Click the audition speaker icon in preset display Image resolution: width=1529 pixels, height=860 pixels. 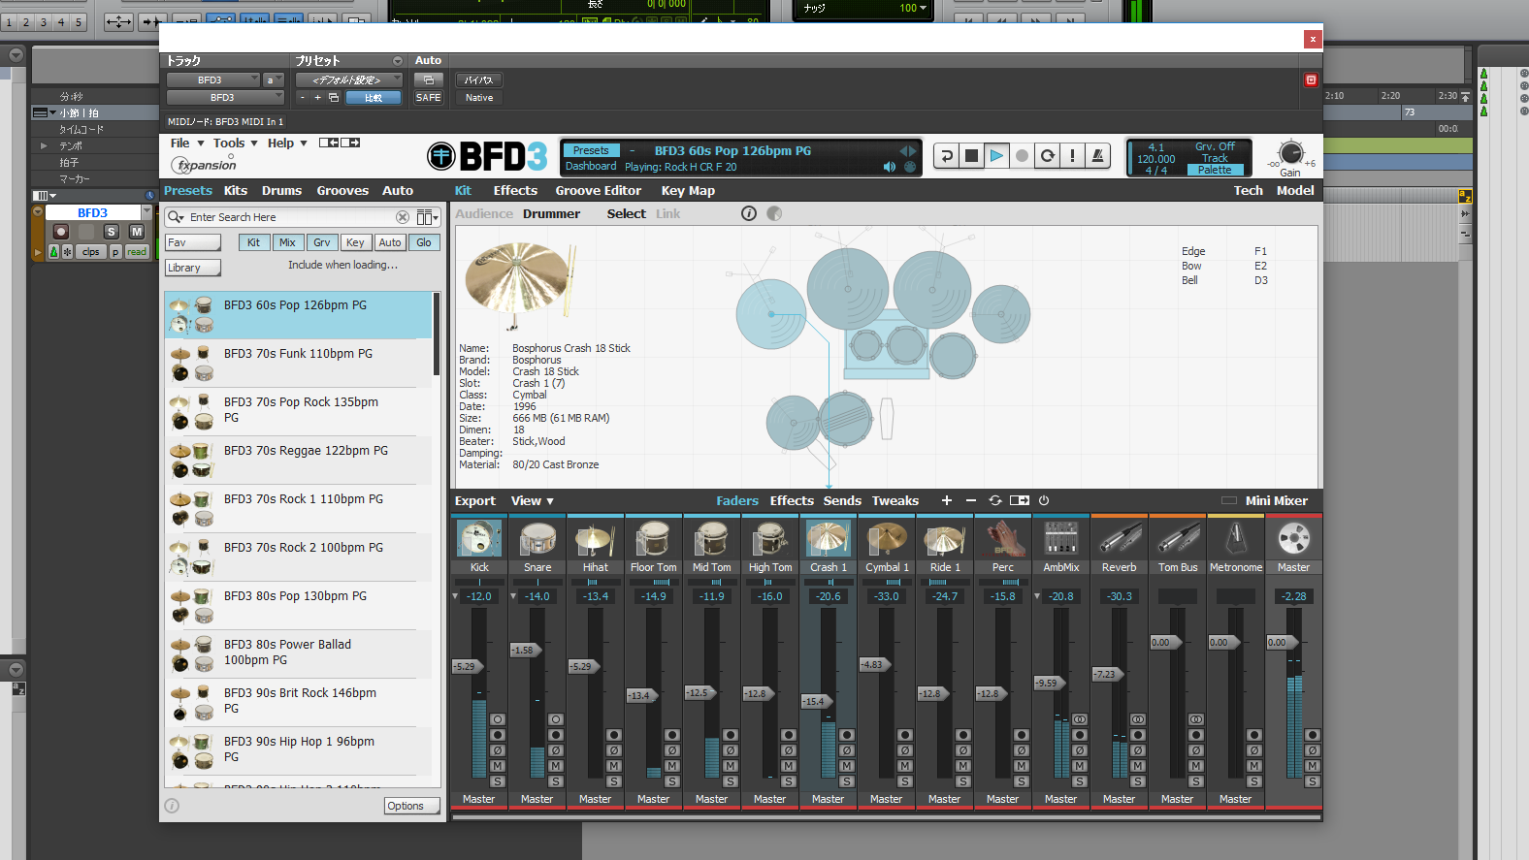coord(890,167)
